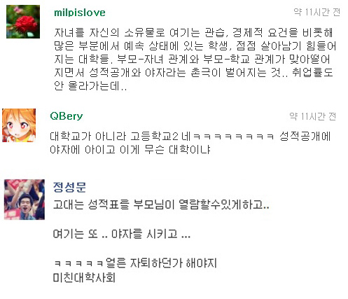Click the line 미친대학사회
Screen dimensions: 348x299
click(x=84, y=277)
